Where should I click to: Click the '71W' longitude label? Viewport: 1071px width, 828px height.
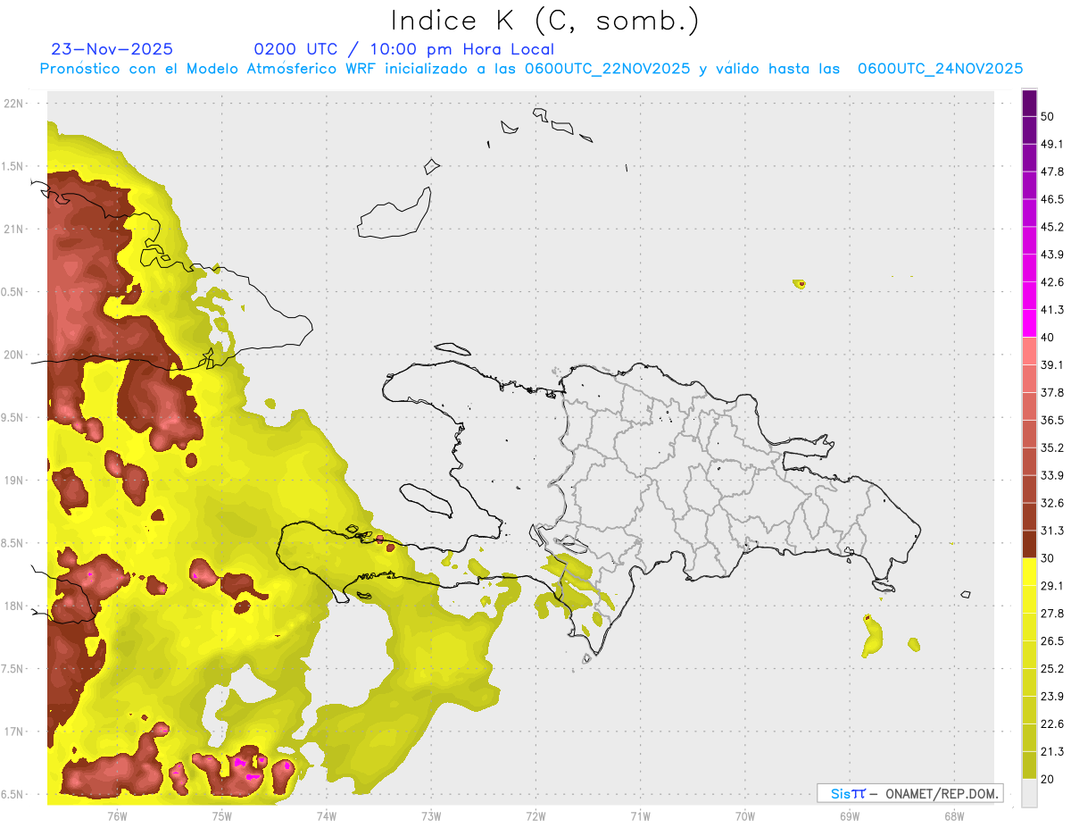(640, 815)
